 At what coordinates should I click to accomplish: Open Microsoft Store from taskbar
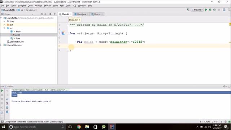click(95, 127)
